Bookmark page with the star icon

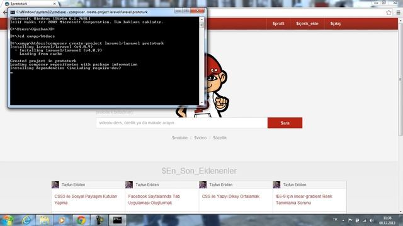pyautogui.click(x=389, y=13)
